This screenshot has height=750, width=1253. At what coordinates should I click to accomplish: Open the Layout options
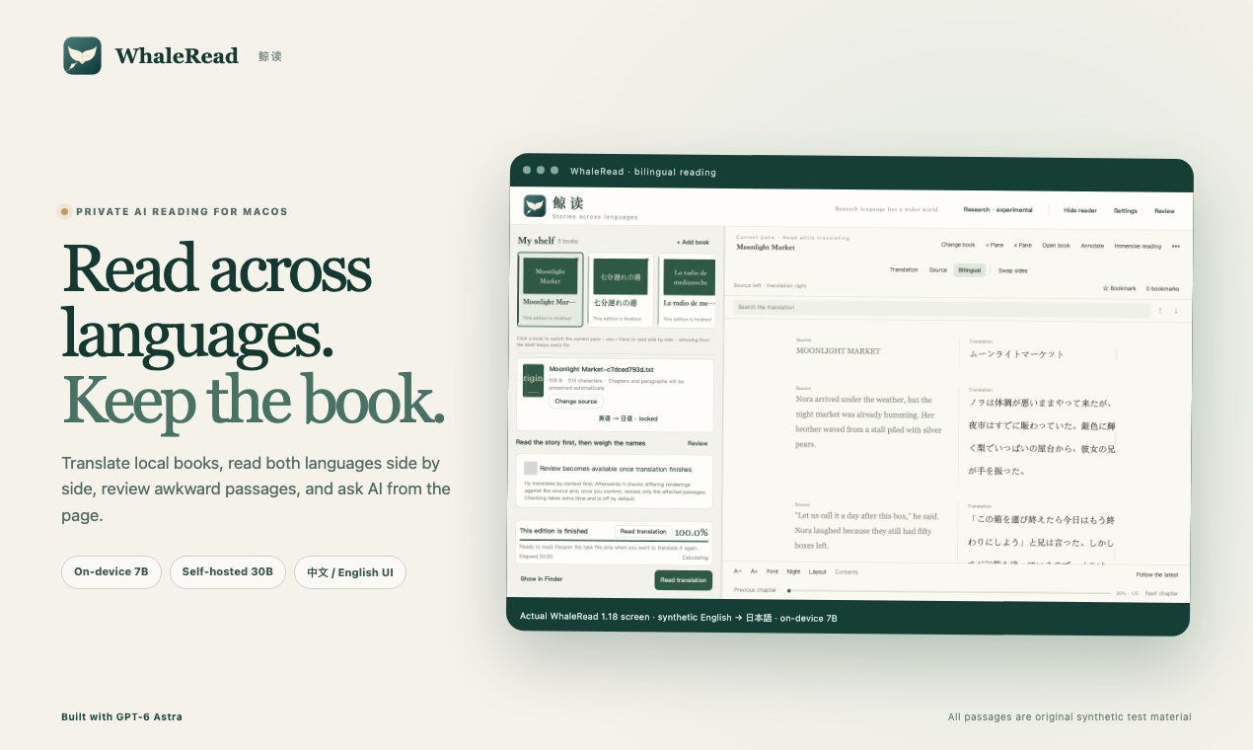[817, 571]
